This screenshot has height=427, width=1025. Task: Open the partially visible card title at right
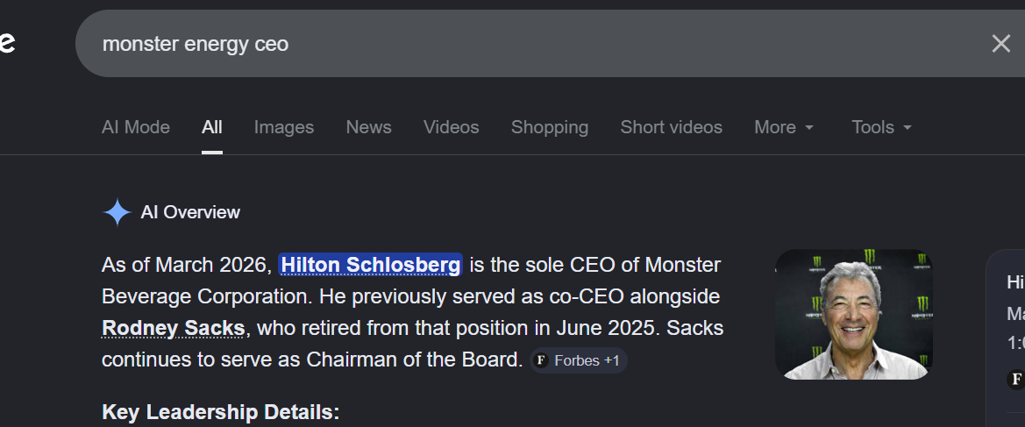(x=1015, y=282)
